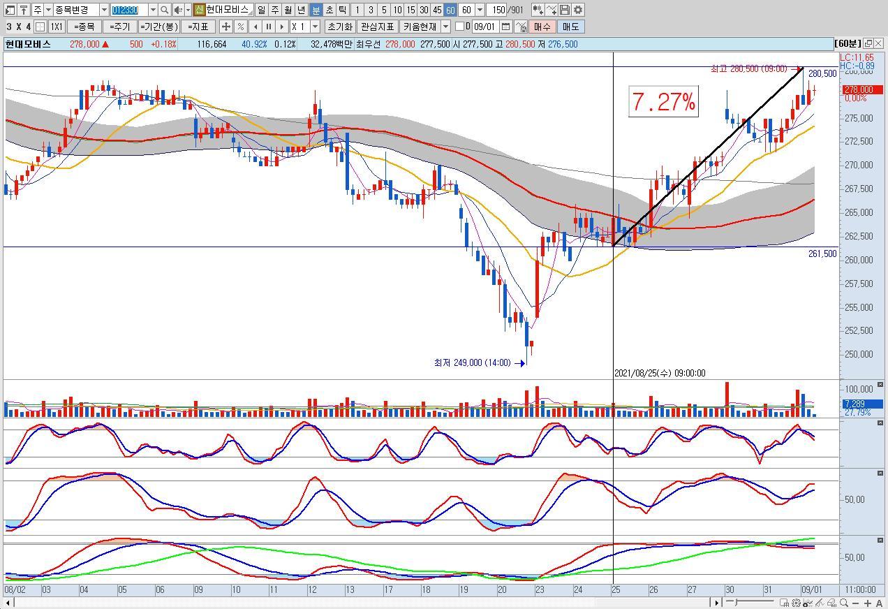Viewport: 888px width, 609px height.
Task: Open the add-candle chart tool icon
Action: (538, 10)
